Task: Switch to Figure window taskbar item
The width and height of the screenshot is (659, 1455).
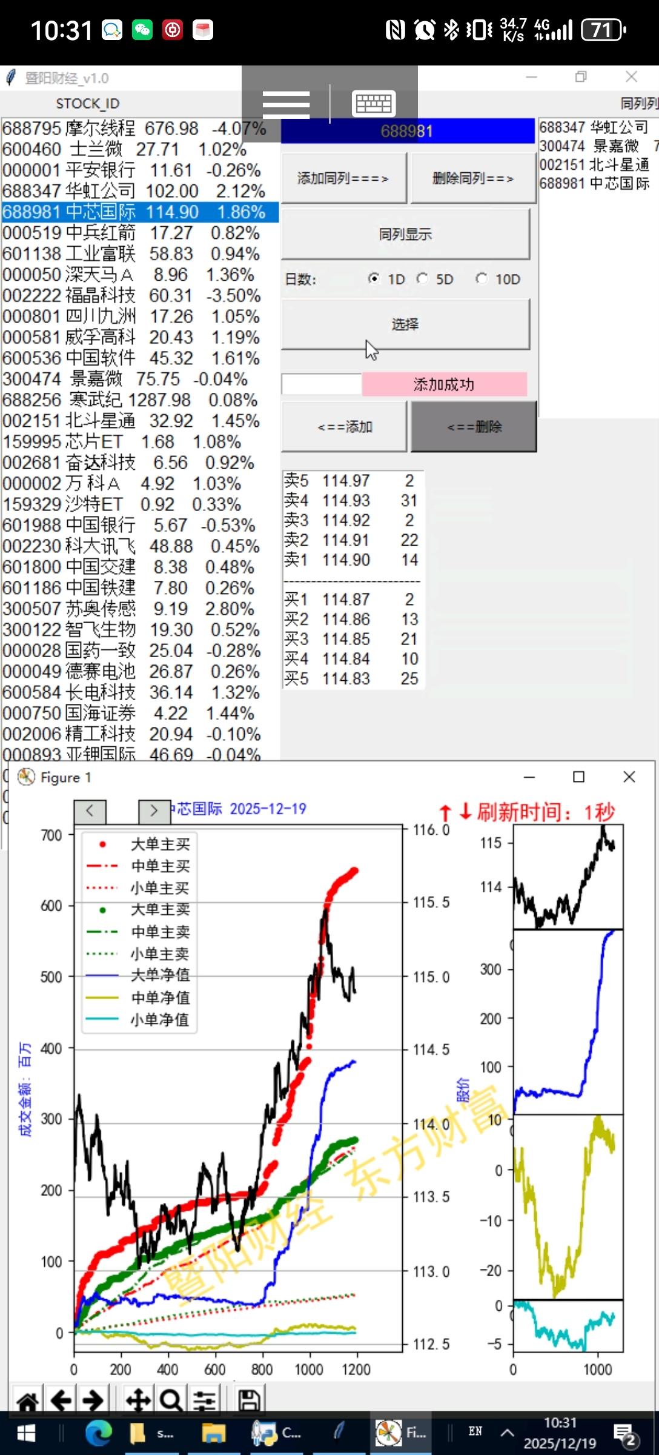Action: (x=400, y=1433)
